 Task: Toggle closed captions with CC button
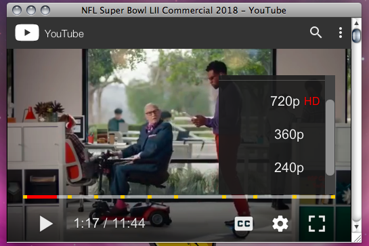(244, 224)
